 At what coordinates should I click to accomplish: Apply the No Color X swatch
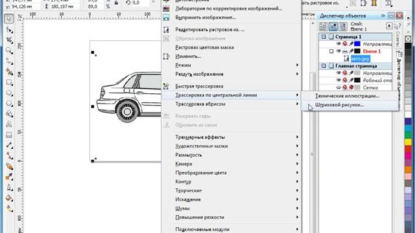(x=408, y=39)
